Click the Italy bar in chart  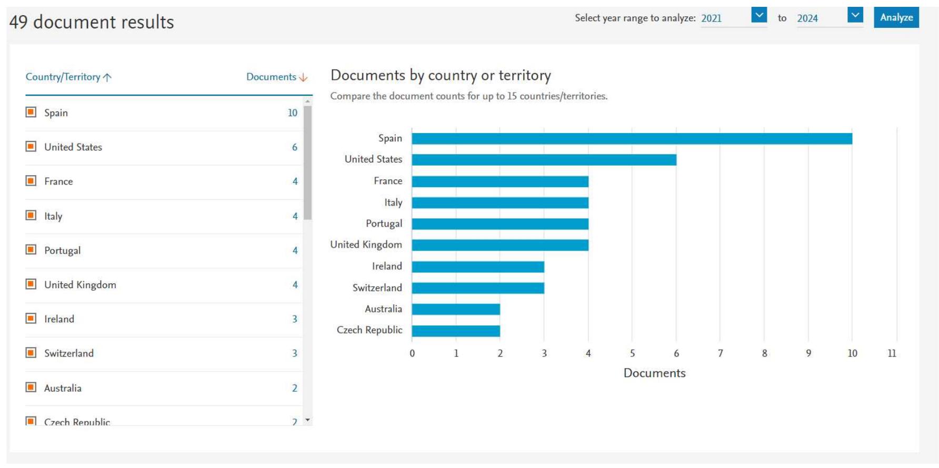(x=500, y=202)
